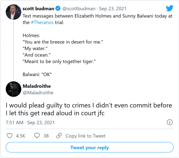This screenshot has width=179, height=158.
Task: Click the scott budman display name
Action: point(38,9)
